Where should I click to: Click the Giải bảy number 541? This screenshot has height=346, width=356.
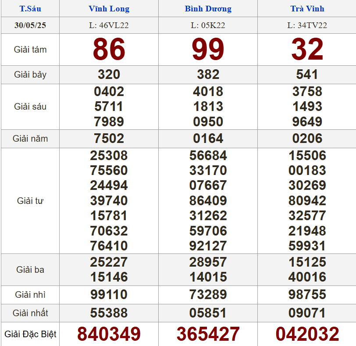(x=307, y=75)
